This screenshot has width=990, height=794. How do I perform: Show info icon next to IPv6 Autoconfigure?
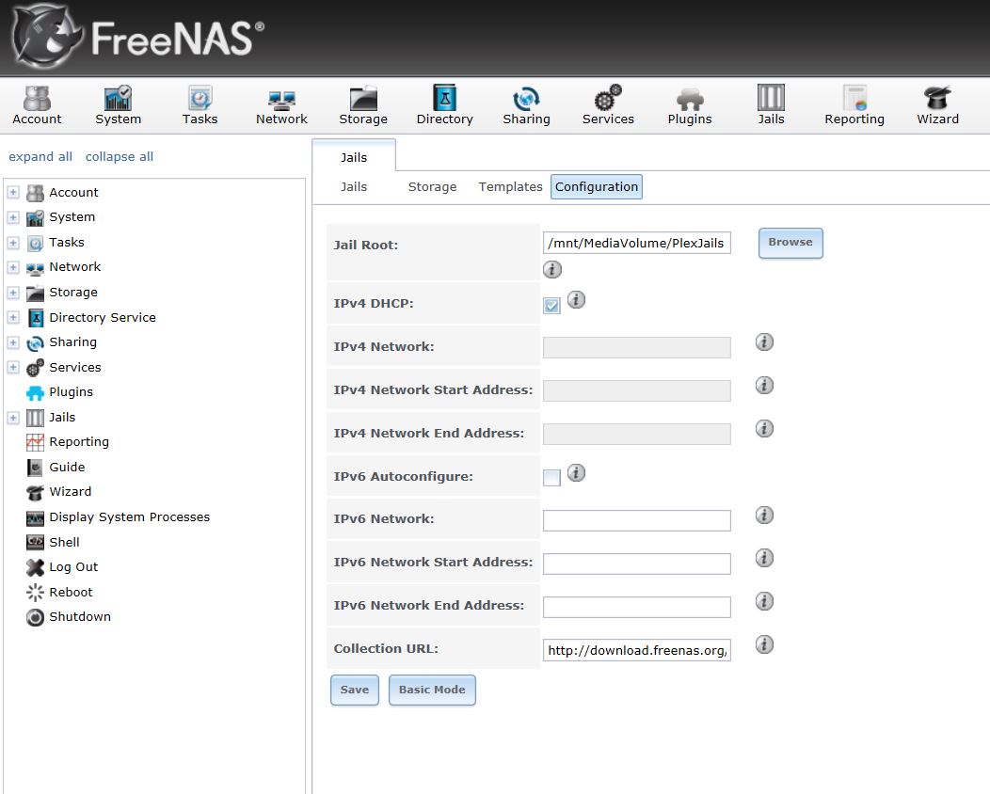(576, 472)
